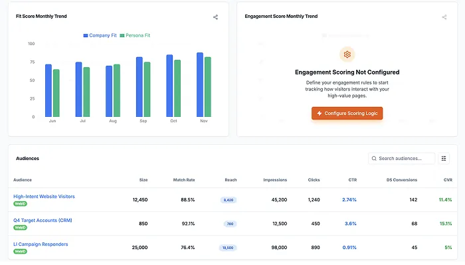Click WebID badge under High-Intent Website Visitors
This screenshot has width=465, height=265.
(20, 204)
